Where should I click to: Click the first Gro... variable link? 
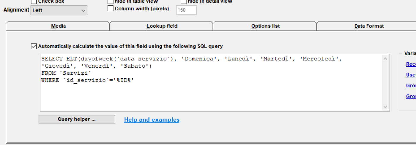click(411, 86)
